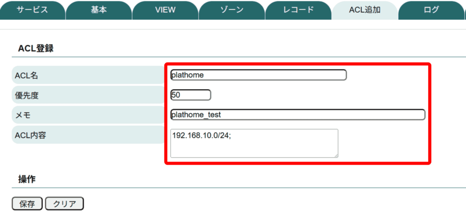This screenshot has height=219, width=466.
Task: Click the ACL内容 row label
Action: 30,135
